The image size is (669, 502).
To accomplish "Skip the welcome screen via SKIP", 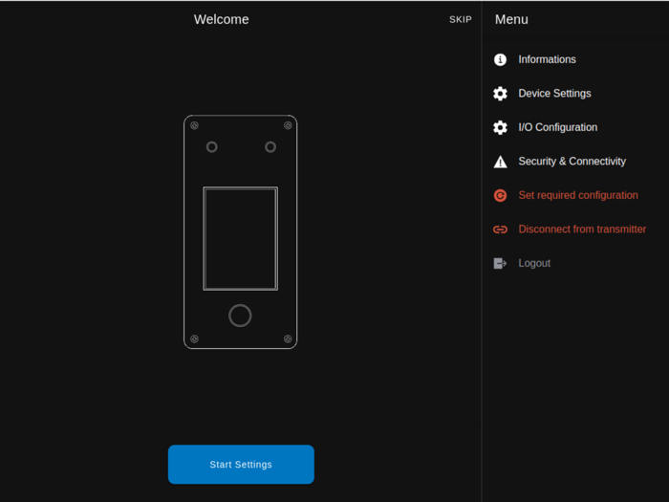I will (461, 20).
